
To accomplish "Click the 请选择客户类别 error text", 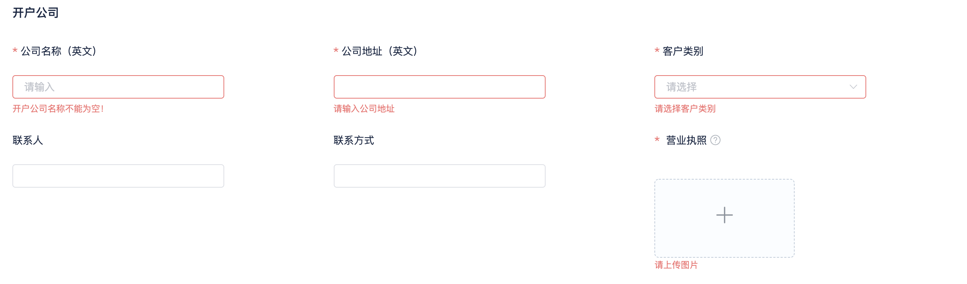I will coord(685,109).
